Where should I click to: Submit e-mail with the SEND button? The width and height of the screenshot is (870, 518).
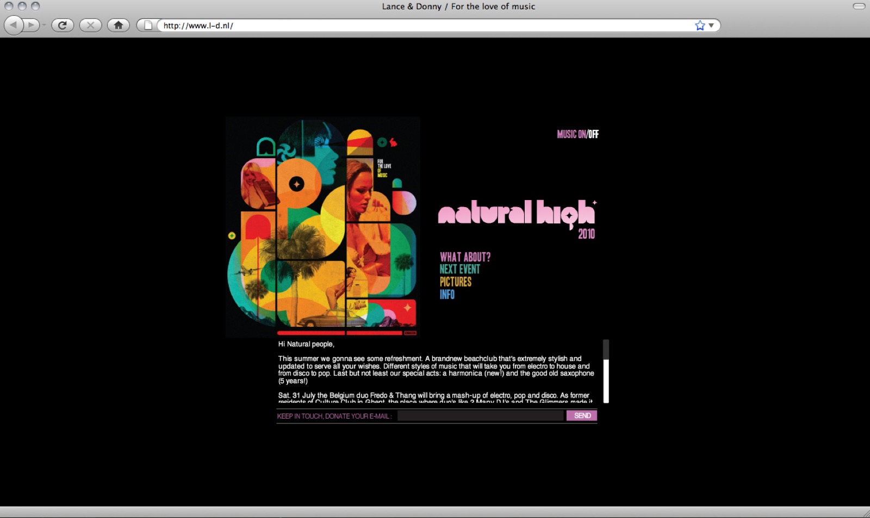pyautogui.click(x=582, y=416)
